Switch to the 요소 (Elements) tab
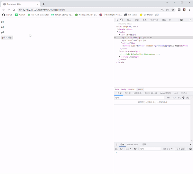The width and height of the screenshot is (193, 174). 129,20
